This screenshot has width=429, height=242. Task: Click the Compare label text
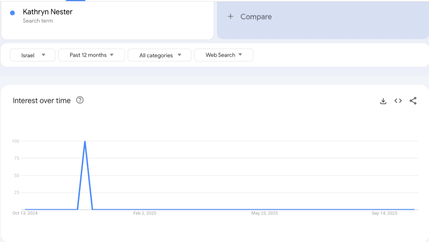(256, 17)
